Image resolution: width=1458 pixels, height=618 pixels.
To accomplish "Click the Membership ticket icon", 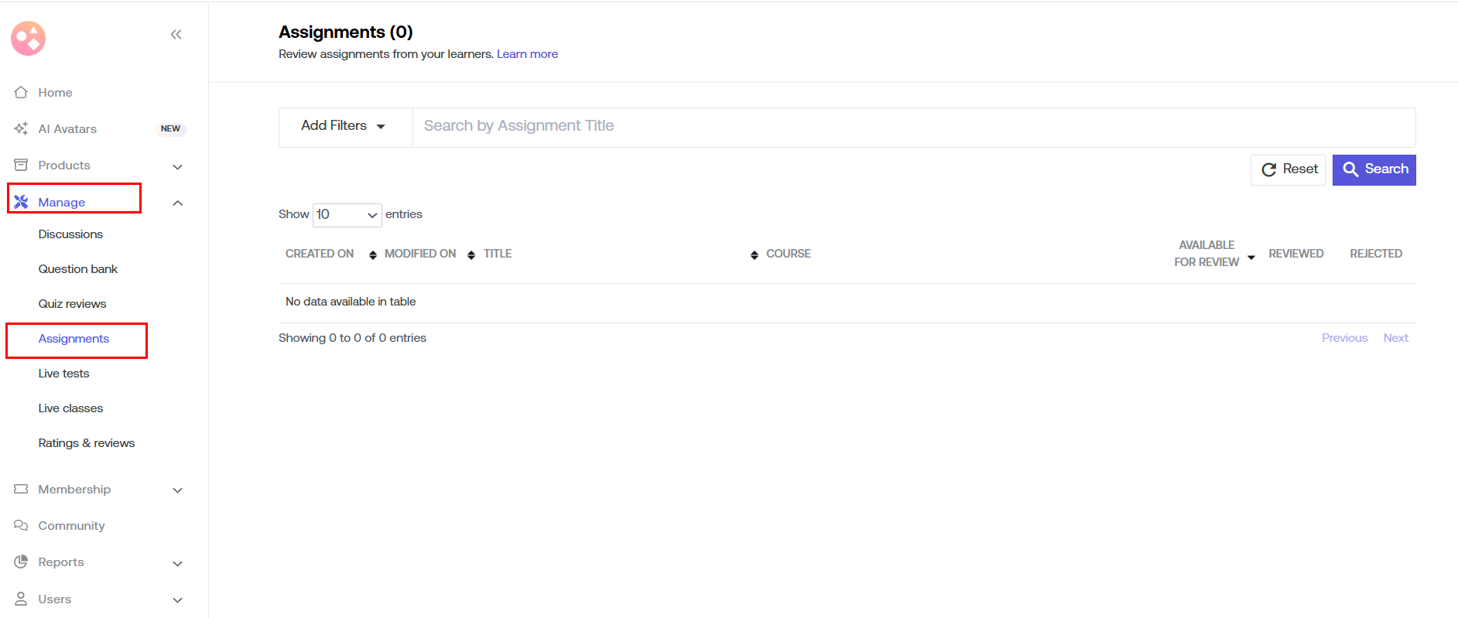I will 21,489.
